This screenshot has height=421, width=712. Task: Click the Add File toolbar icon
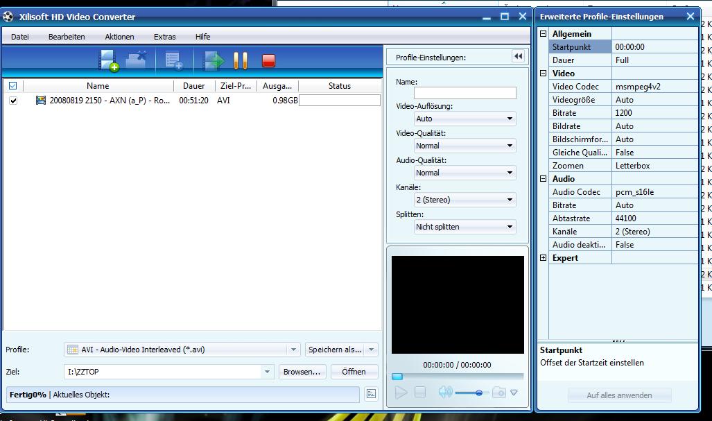109,60
